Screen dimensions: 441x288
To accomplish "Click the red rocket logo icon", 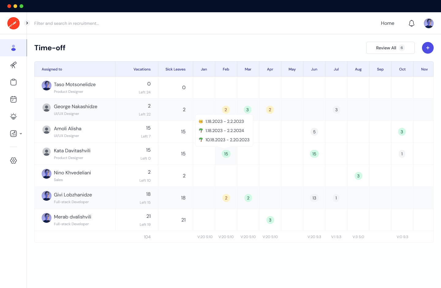I will click(x=13, y=23).
